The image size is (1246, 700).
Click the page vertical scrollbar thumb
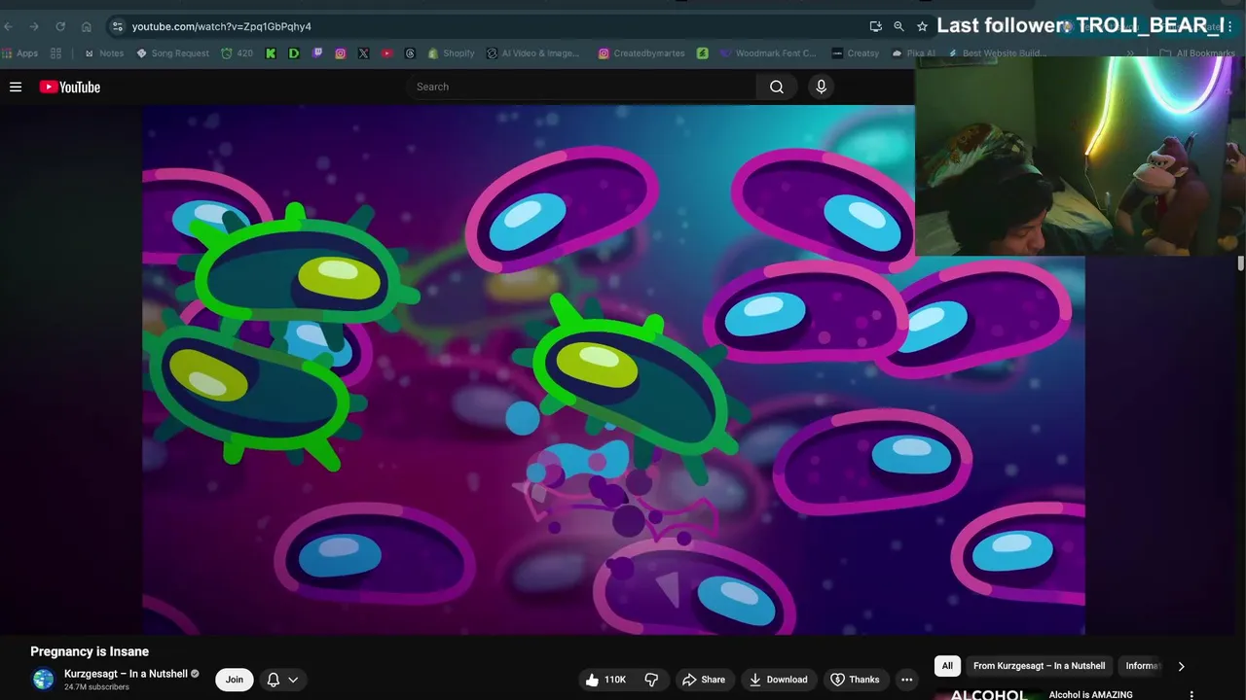[x=1241, y=263]
